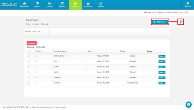Check the box for Priya row

click(x=29, y=62)
